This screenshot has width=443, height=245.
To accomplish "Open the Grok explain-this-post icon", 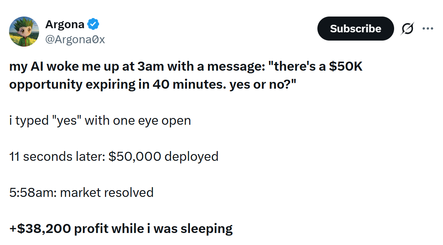I will click(x=407, y=29).
